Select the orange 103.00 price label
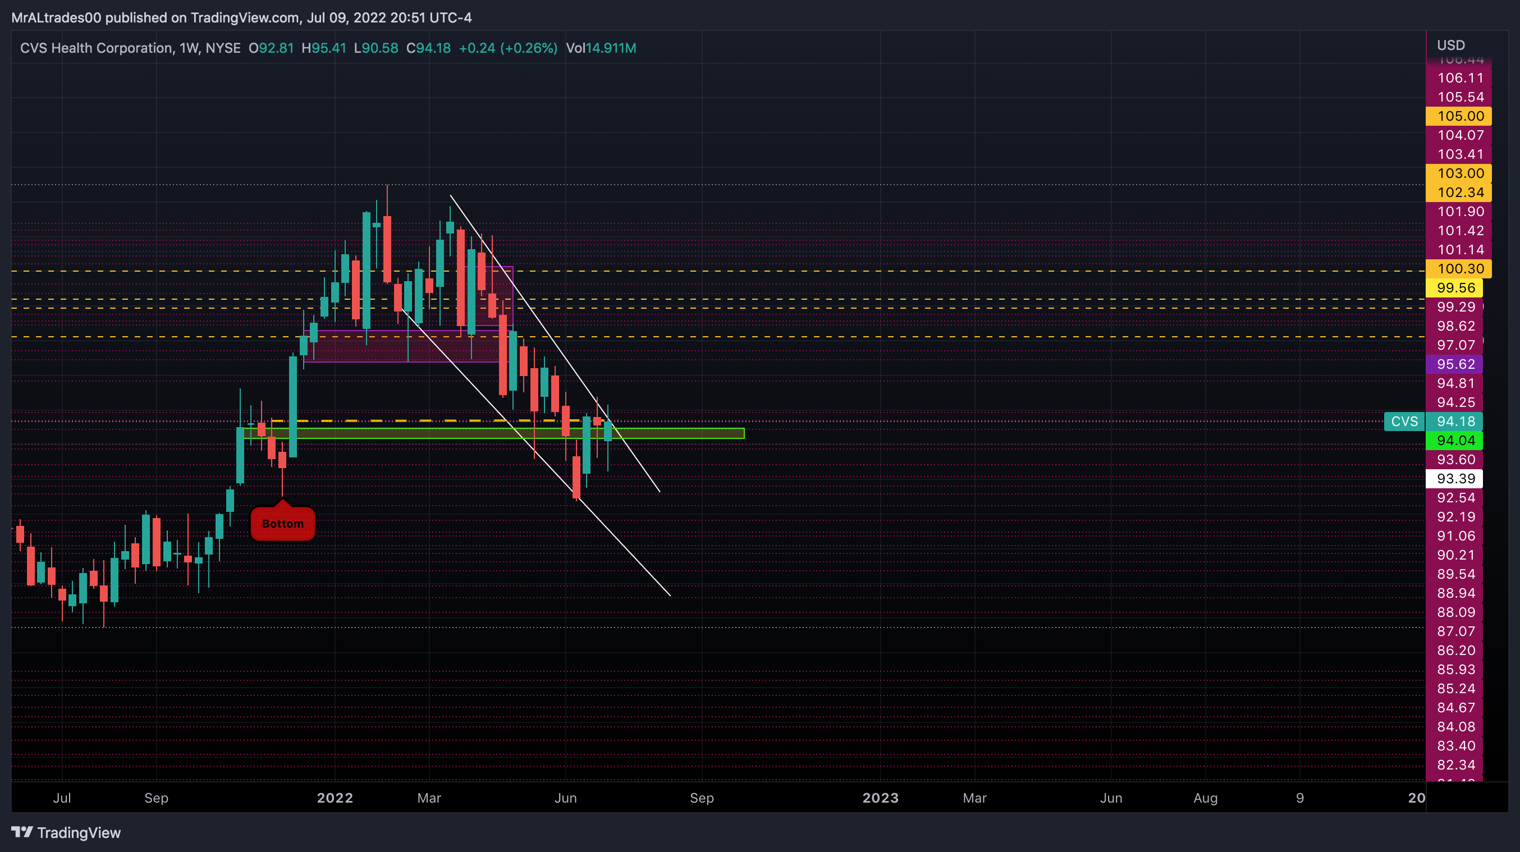This screenshot has height=852, width=1520. click(1459, 173)
